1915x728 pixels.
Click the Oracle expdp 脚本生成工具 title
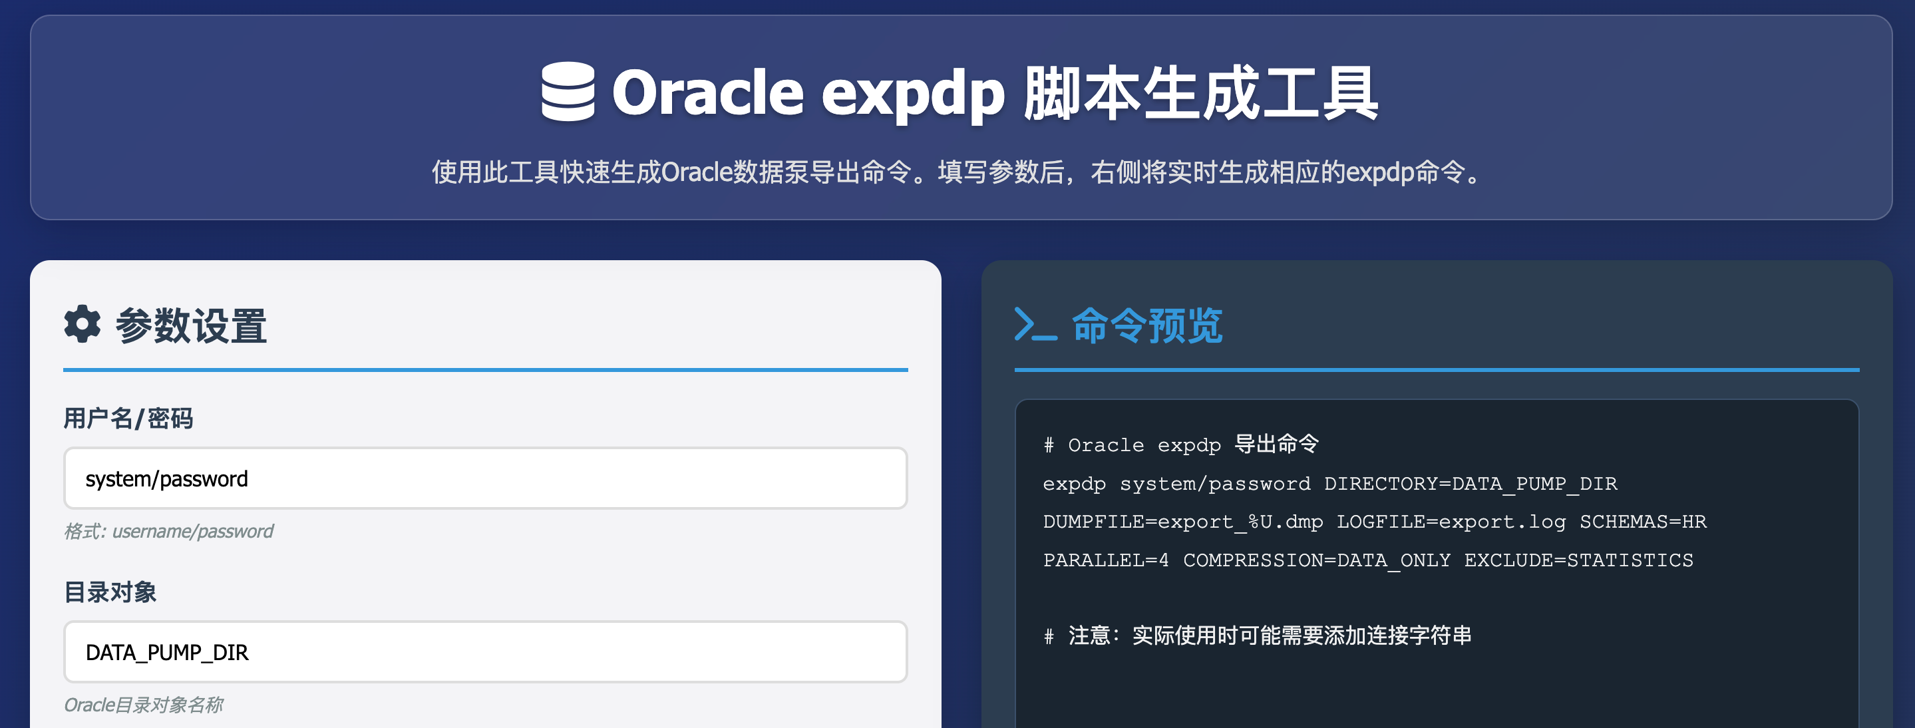994,93
